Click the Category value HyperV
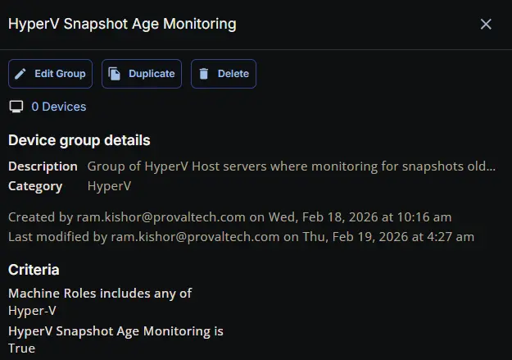Image resolution: width=512 pixels, height=360 pixels. [x=109, y=186]
